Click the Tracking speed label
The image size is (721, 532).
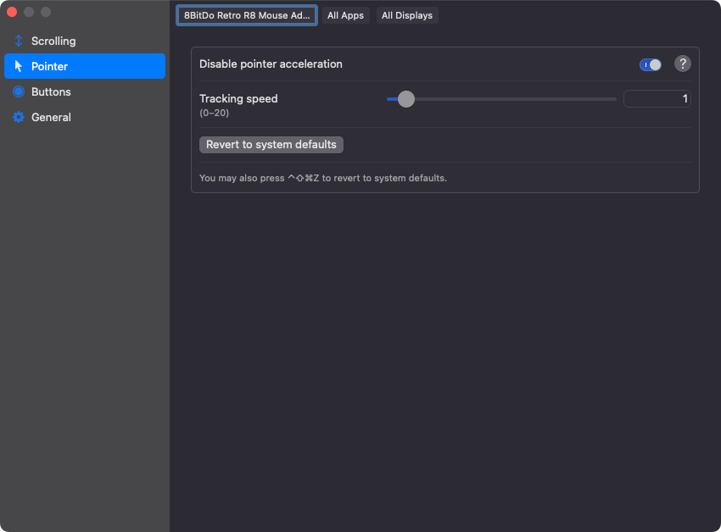tap(238, 99)
